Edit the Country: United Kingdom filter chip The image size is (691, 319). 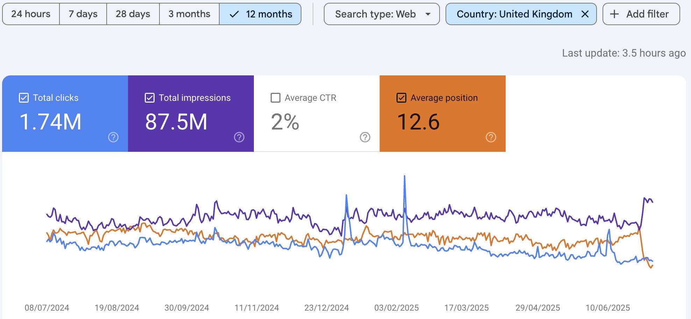click(514, 14)
